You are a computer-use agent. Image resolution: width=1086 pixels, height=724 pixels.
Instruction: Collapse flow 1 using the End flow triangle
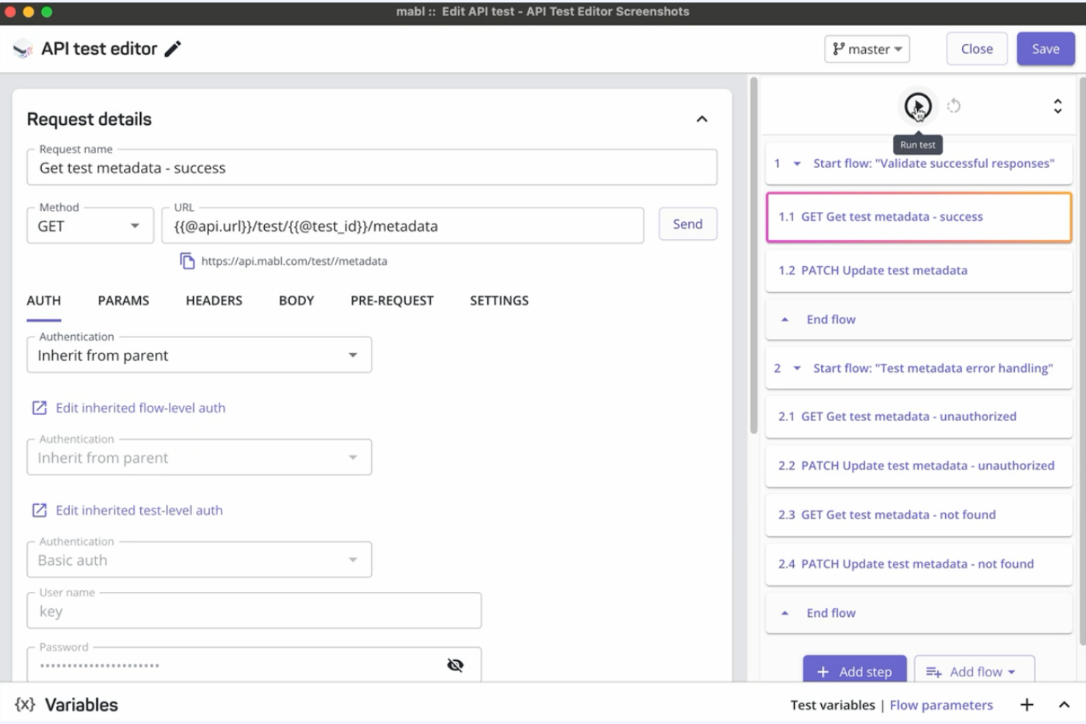(x=784, y=319)
